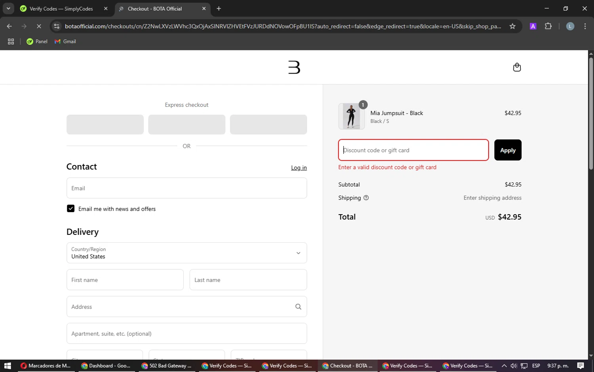Open the tab search dropdown arrow
Screen dimensions: 594x372
(8, 8)
